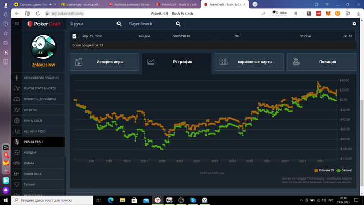Open the mail icon in browser sidebar
This screenshot has width=364, height=205.
tap(6, 163)
